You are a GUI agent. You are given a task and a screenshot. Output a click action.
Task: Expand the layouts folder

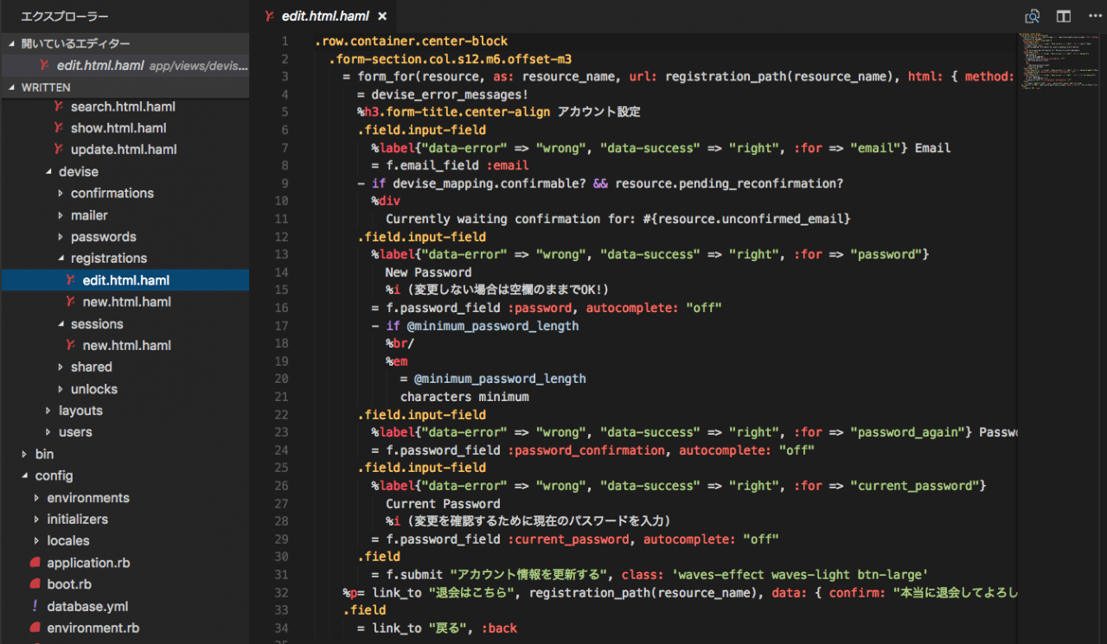(49, 411)
